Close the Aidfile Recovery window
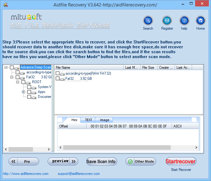Image resolution: width=211 pixels, height=181 pixels. pyautogui.click(x=202, y=4)
